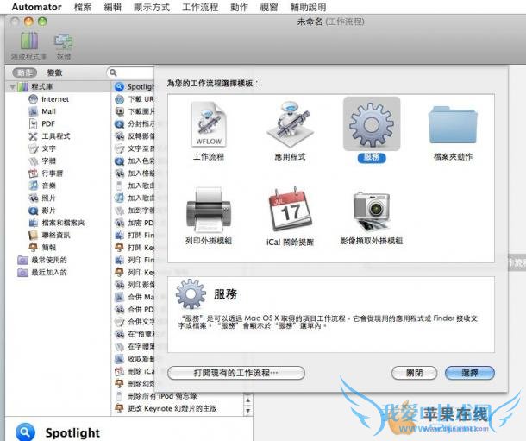Click 打開現有的工作流程… button
Screen dimensions: 526x441
point(236,373)
